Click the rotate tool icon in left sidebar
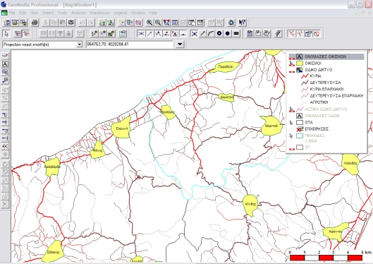 [x=5, y=164]
